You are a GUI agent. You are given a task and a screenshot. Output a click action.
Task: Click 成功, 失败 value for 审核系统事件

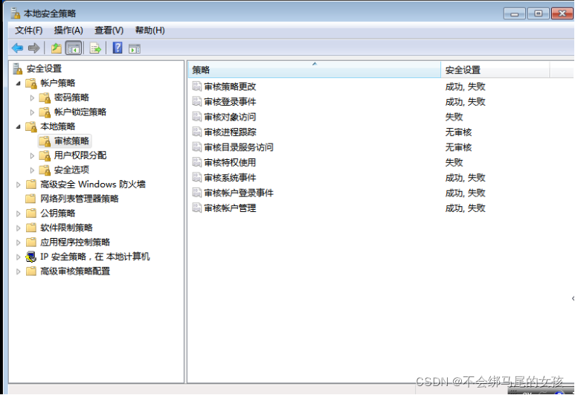pyautogui.click(x=465, y=178)
